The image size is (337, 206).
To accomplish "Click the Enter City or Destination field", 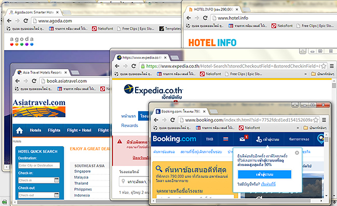I will point(39,166).
